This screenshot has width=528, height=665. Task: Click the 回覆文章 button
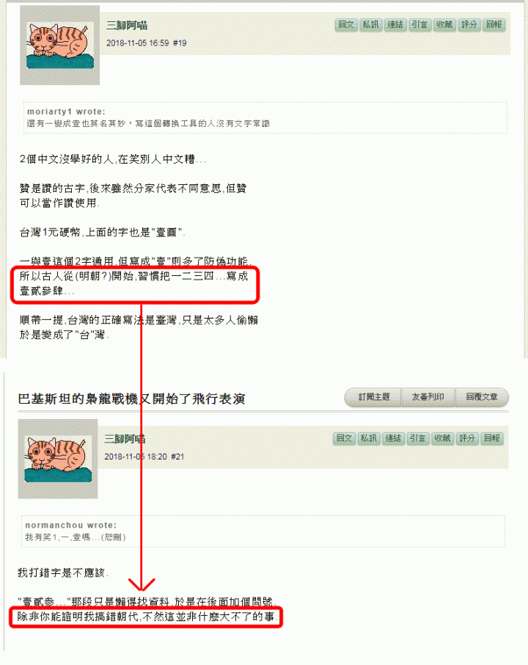[481, 397]
